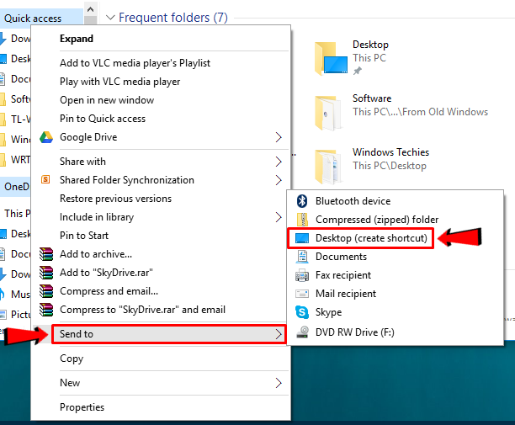Expand the Include in library submenu arrow
This screenshot has height=425, width=515.
279,217
